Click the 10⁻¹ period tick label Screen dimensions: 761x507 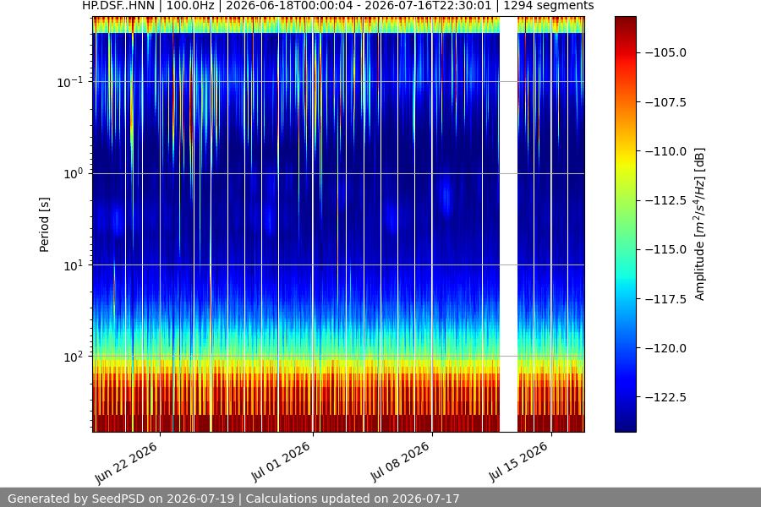pos(69,82)
